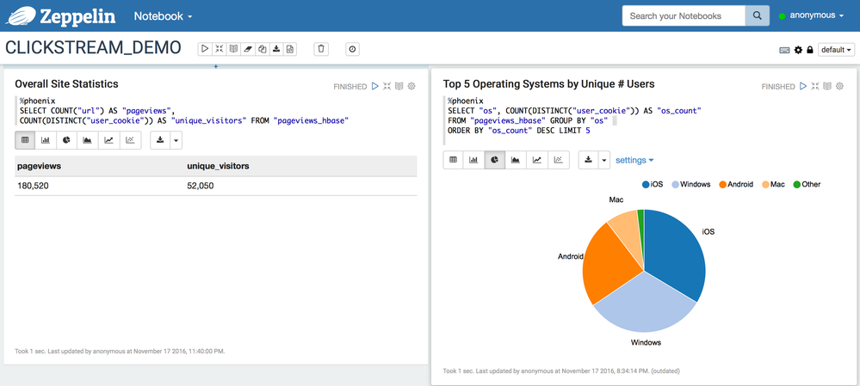Expand chart settings in Operating Systems paragraph
This screenshot has height=386, width=860.
coord(634,160)
